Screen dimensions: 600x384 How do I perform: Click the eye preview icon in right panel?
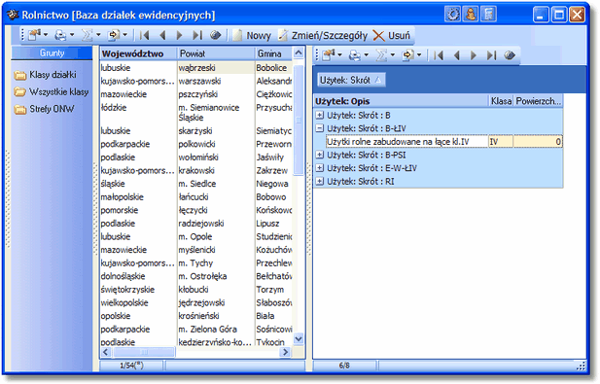(510, 55)
